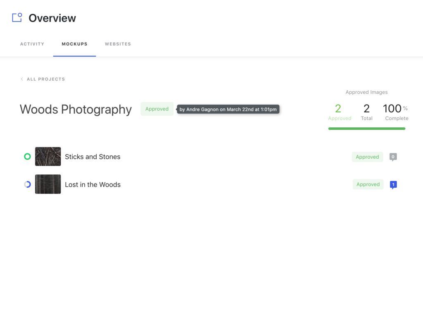
Task: Open comments bubble for Sticks and Stones
Action: (x=393, y=157)
